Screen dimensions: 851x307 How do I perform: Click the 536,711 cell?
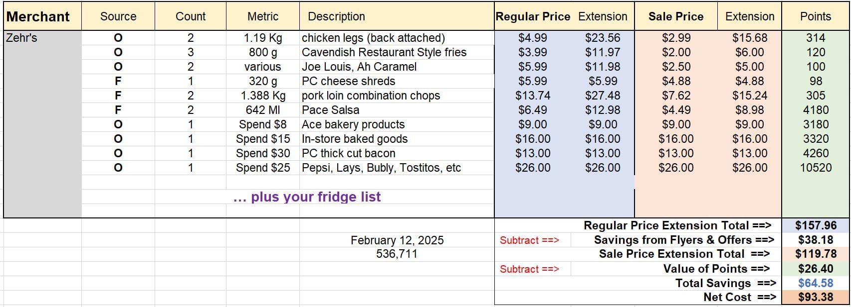click(x=397, y=254)
